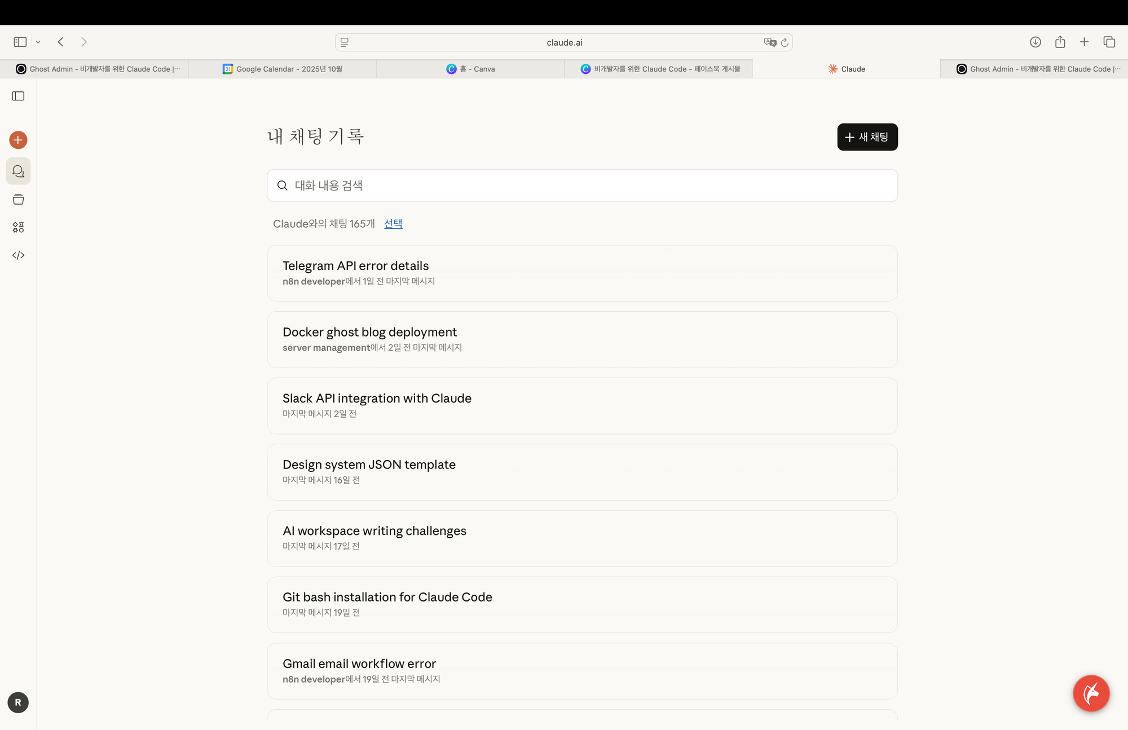The width and height of the screenshot is (1128, 730).
Task: Open the Artifacts shapes icon in sidebar
Action: pyautogui.click(x=18, y=227)
